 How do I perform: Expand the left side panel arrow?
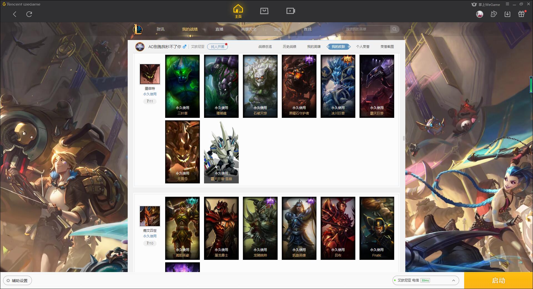(x=2, y=155)
